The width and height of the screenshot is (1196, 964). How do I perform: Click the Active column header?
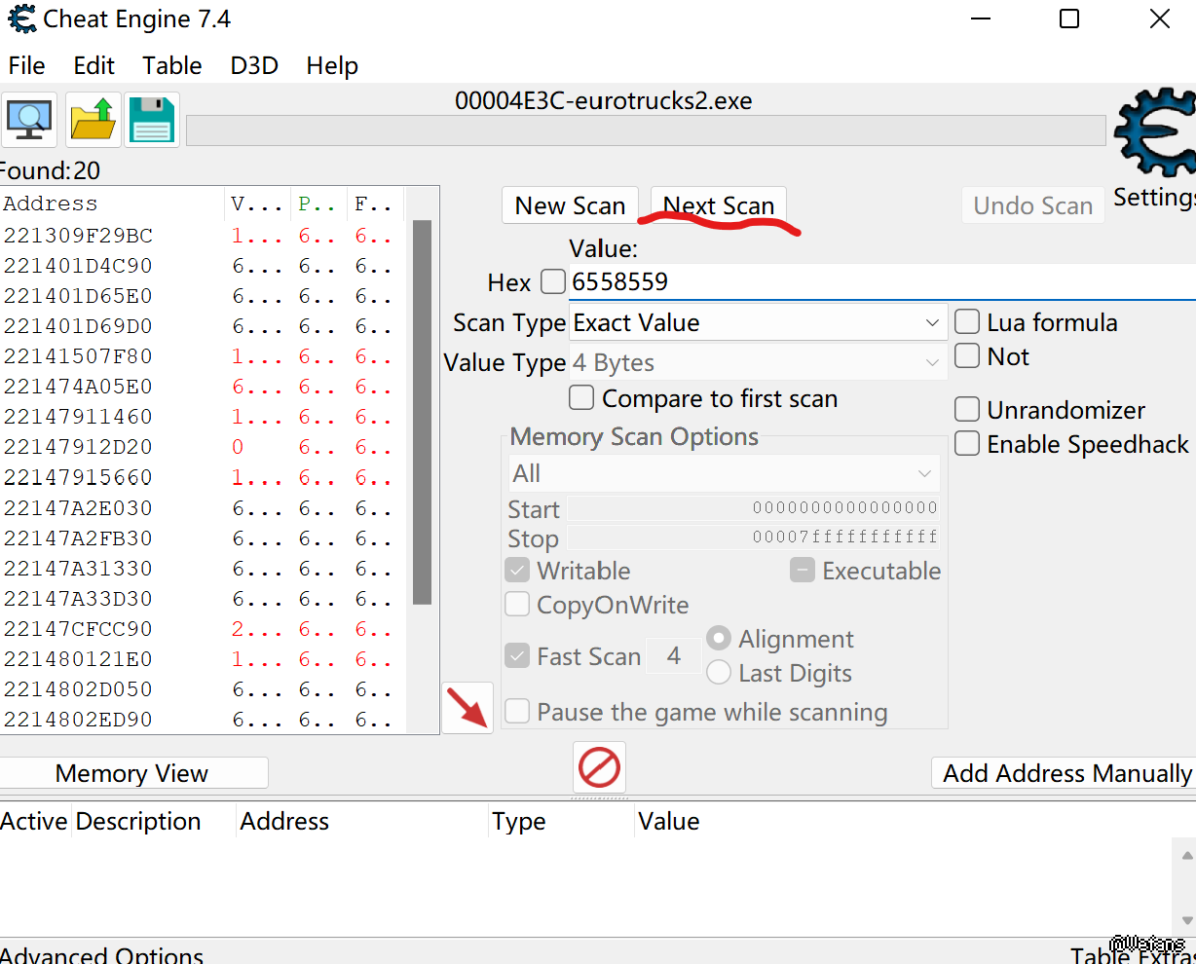35,821
